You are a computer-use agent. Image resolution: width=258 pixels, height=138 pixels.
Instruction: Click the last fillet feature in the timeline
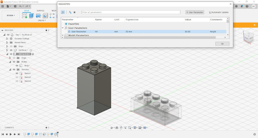56,134
